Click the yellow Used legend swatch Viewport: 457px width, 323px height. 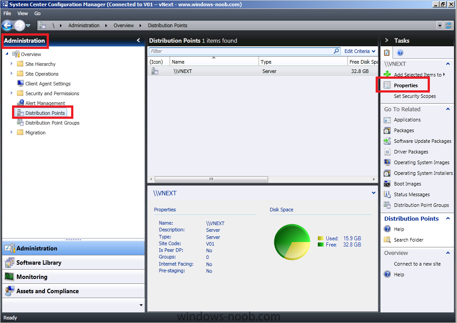pyautogui.click(x=321, y=238)
